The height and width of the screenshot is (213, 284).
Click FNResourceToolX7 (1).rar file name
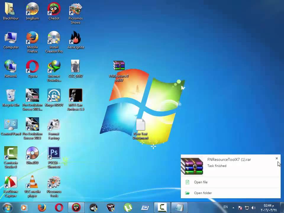[229, 159]
